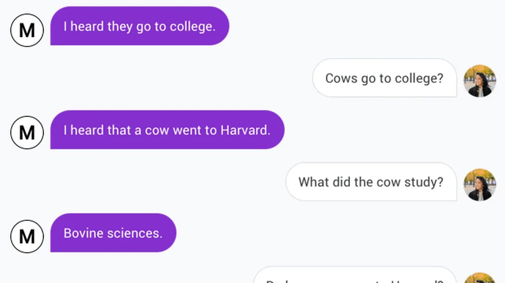The width and height of the screenshot is (505, 283).
Task: Click the M avatar beside "I heard they go to college."
Action: coord(27,30)
